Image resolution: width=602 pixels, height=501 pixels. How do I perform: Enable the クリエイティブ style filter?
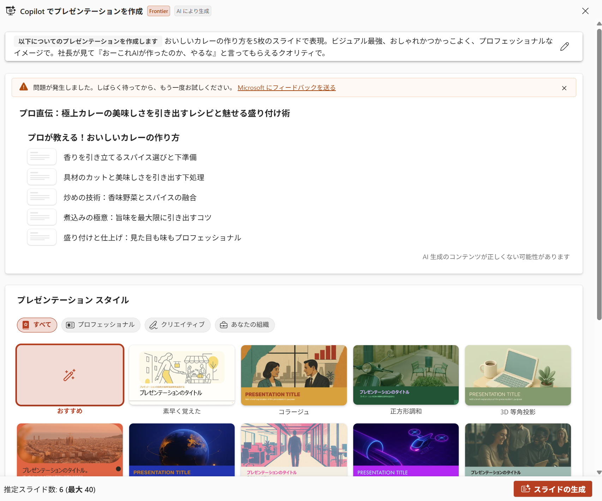point(177,325)
